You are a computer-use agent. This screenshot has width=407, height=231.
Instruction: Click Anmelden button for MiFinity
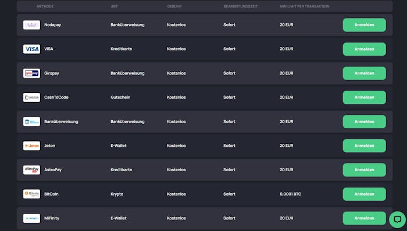tap(364, 218)
